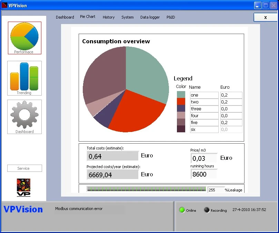Open the History tab
This screenshot has height=233, width=279.
[x=109, y=17]
